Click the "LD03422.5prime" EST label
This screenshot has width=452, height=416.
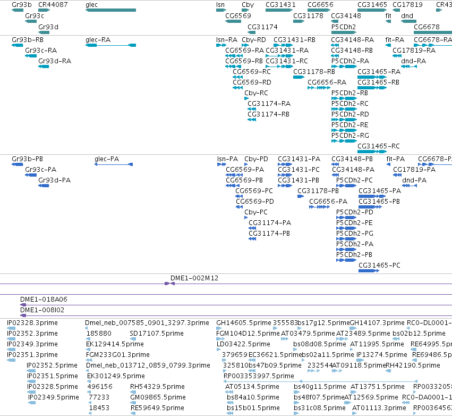coord(243,344)
